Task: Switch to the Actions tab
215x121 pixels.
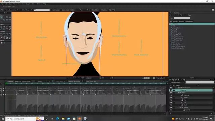Action: 176,13
